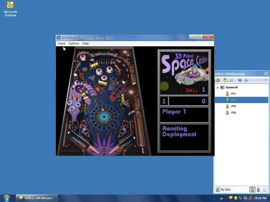Click the BALL 1 indicator
270x202 pixels.
pos(197,90)
